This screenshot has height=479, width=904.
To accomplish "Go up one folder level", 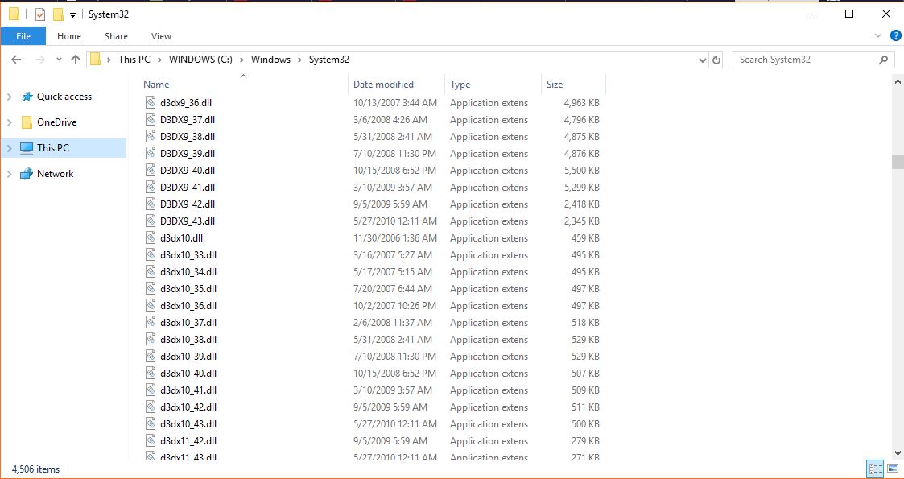I will [76, 60].
